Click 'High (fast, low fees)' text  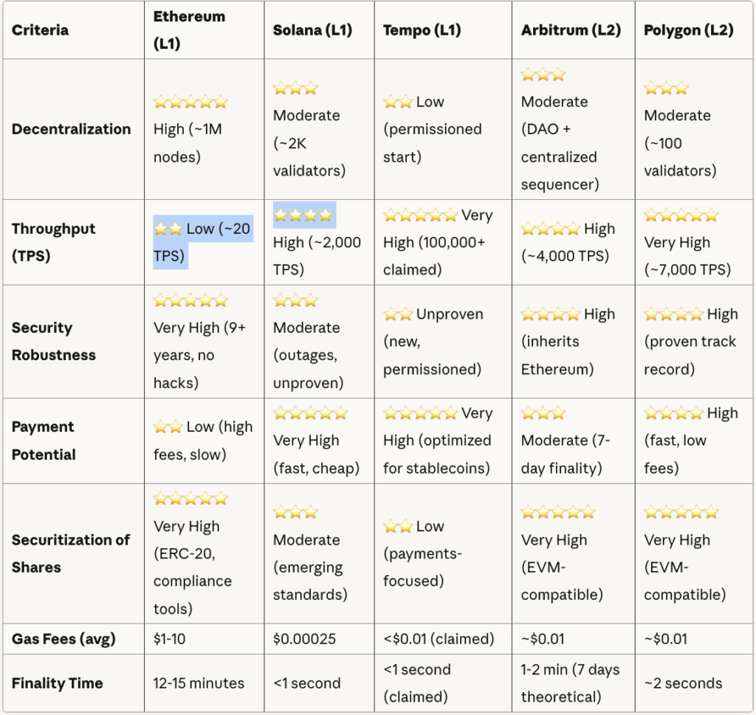[x=691, y=441]
